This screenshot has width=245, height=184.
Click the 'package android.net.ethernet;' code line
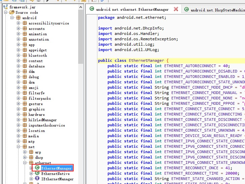point(132,17)
